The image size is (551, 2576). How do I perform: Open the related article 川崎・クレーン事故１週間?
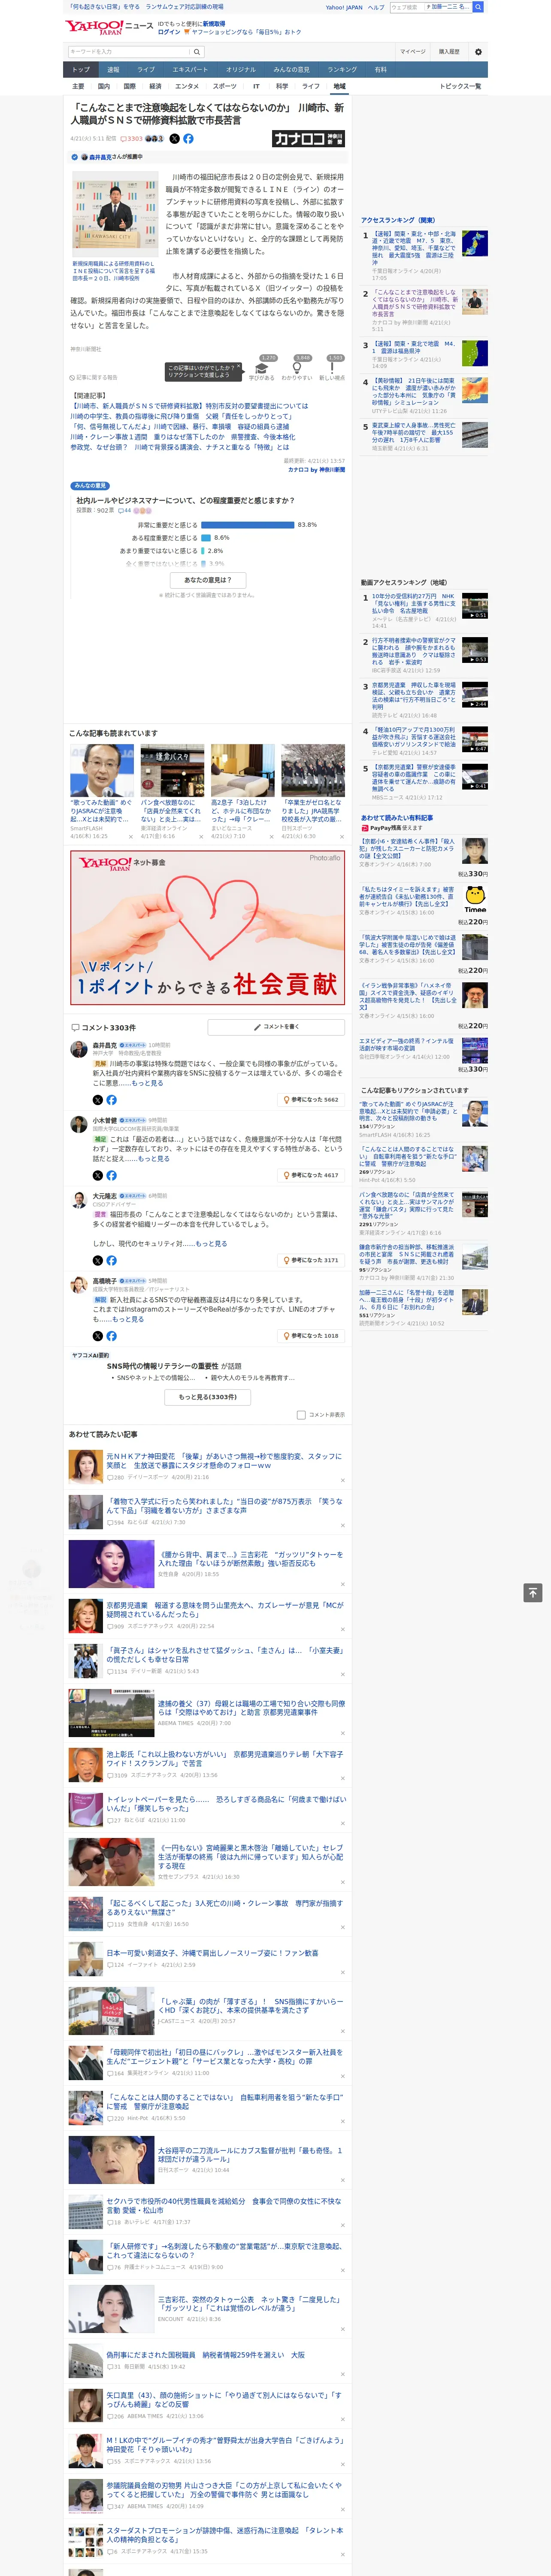182,437
